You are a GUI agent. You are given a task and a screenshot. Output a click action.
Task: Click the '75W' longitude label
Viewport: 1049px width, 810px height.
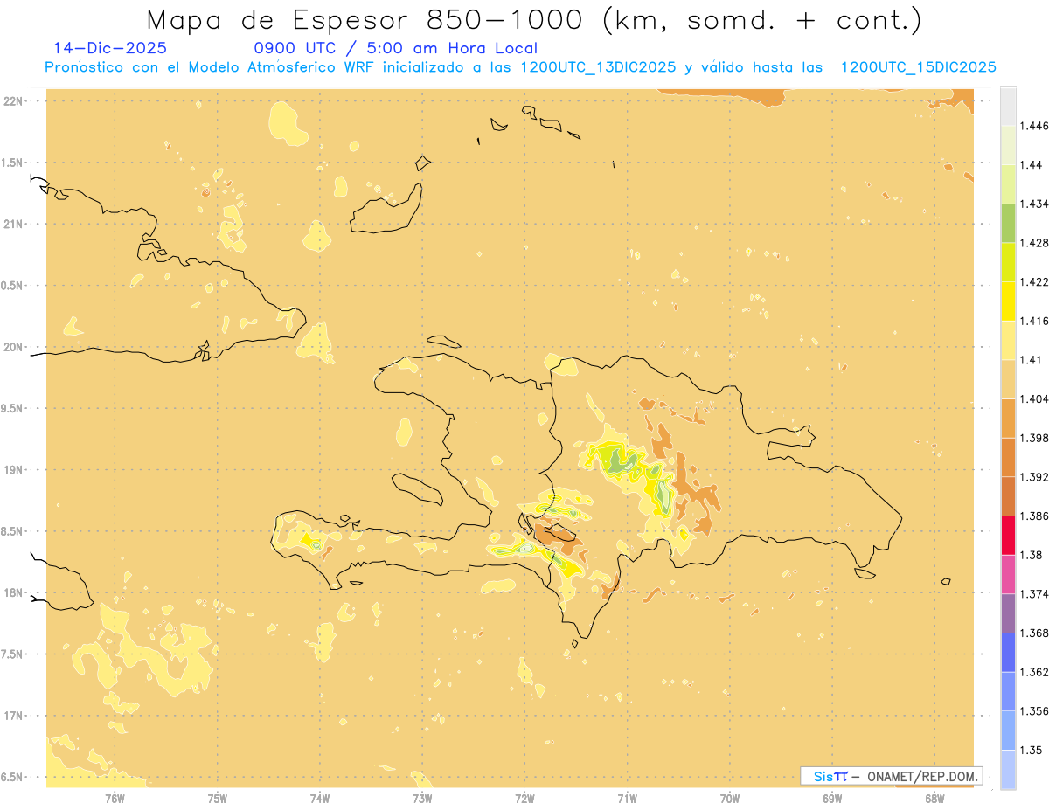[218, 799]
